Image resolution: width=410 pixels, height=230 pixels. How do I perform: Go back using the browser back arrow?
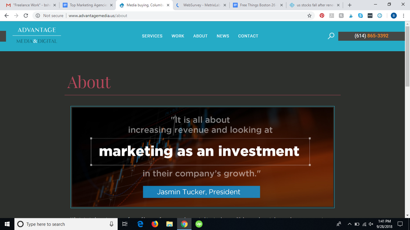[7, 16]
